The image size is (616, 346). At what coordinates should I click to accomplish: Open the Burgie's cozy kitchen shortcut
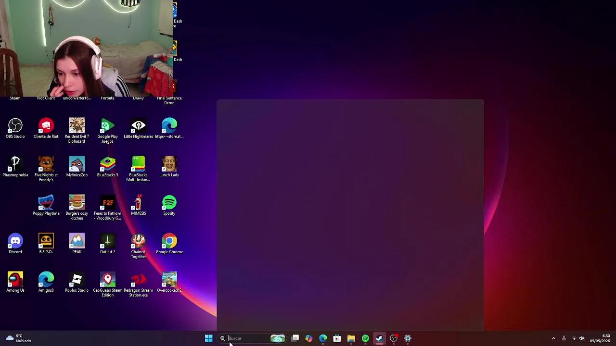coord(77,207)
